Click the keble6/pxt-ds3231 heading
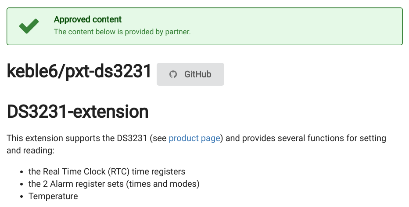Viewport: 409px width, 207px height. tap(79, 72)
